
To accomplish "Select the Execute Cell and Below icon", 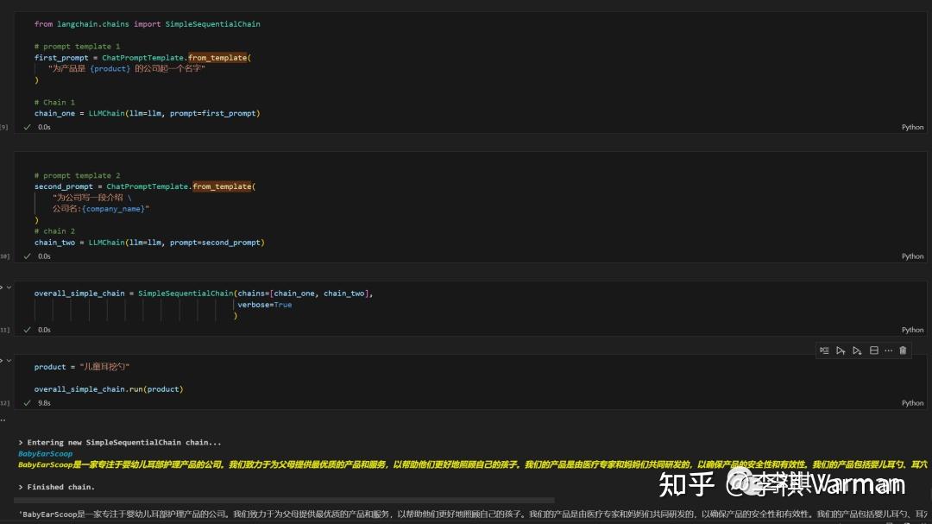I will click(857, 350).
